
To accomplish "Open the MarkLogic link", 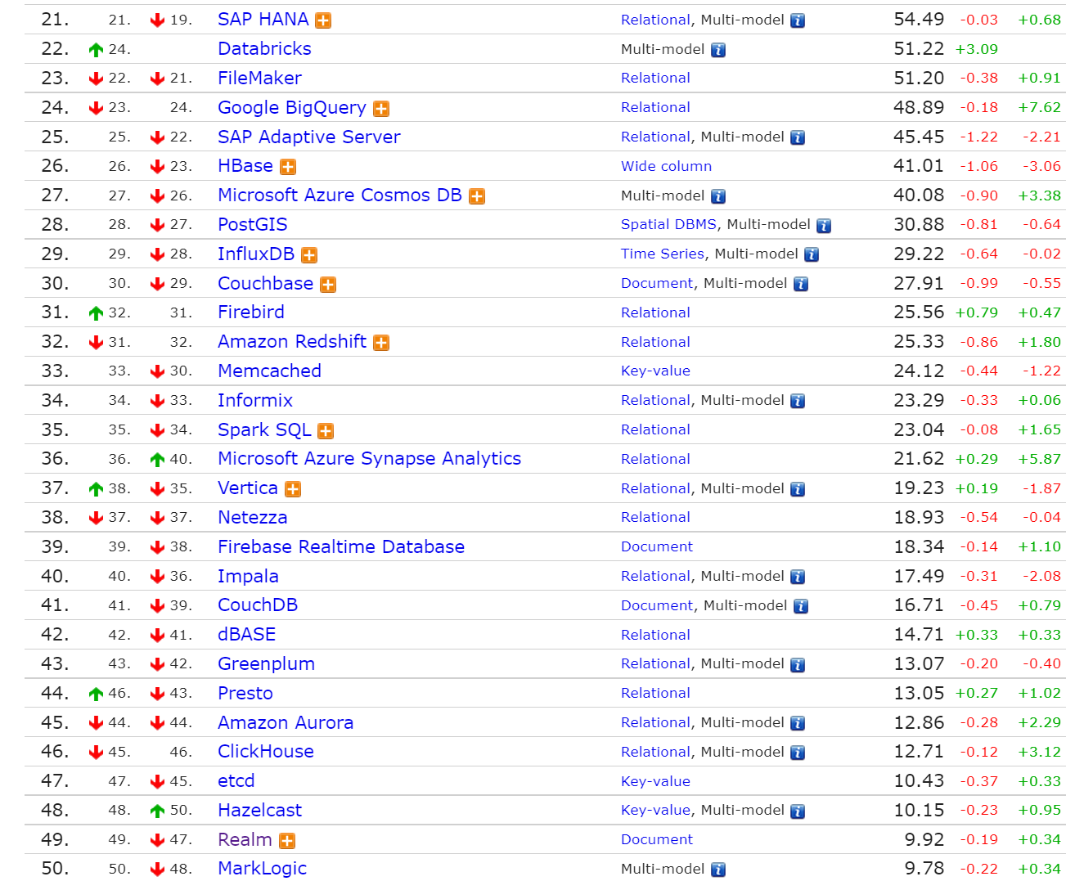I will coord(262,869).
